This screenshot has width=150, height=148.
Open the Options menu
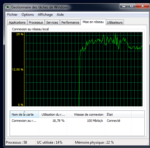tap(28, 15)
